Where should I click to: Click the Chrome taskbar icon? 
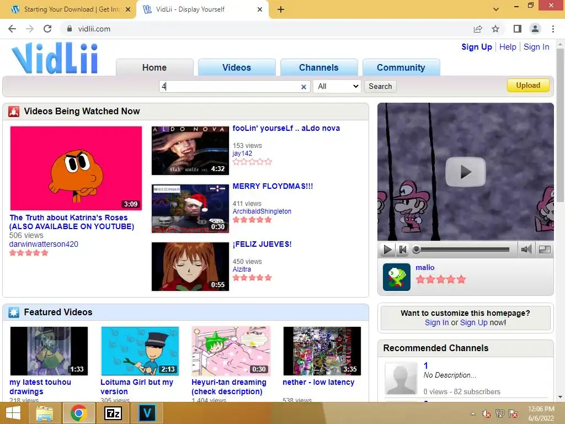pos(78,413)
